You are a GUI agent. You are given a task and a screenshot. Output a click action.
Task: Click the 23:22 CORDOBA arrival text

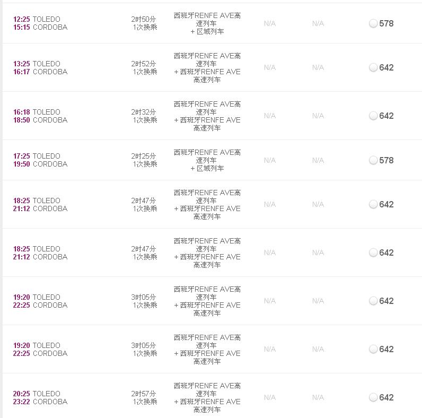(40, 402)
